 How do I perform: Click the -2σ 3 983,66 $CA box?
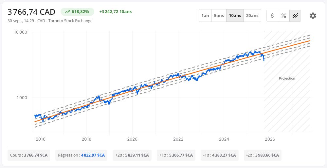click(x=263, y=155)
